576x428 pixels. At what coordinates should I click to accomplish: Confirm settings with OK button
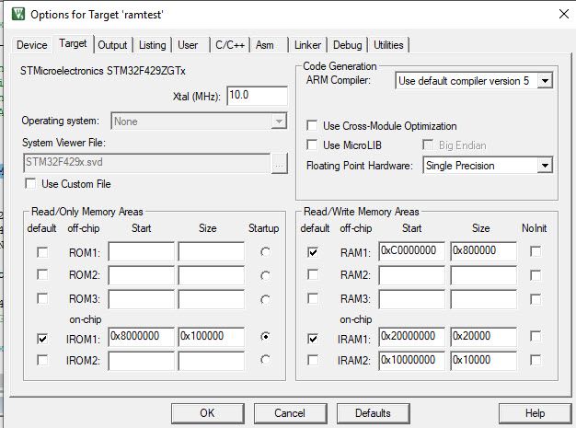(208, 413)
